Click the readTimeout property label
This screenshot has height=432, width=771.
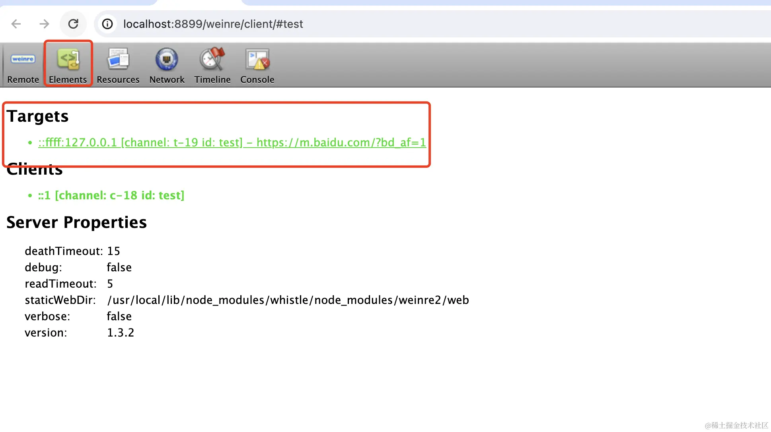pyautogui.click(x=60, y=284)
